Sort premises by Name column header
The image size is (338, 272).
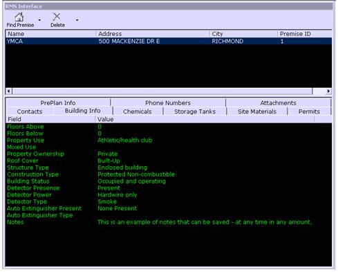click(50, 34)
